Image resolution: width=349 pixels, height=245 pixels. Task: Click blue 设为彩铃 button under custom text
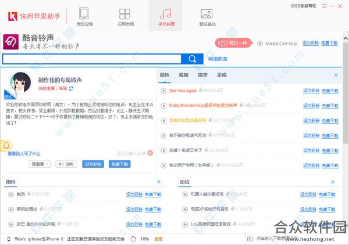tap(93, 164)
